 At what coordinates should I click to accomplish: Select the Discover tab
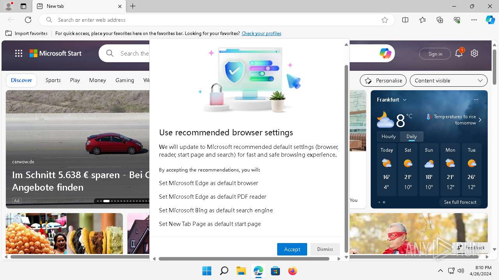(x=21, y=80)
